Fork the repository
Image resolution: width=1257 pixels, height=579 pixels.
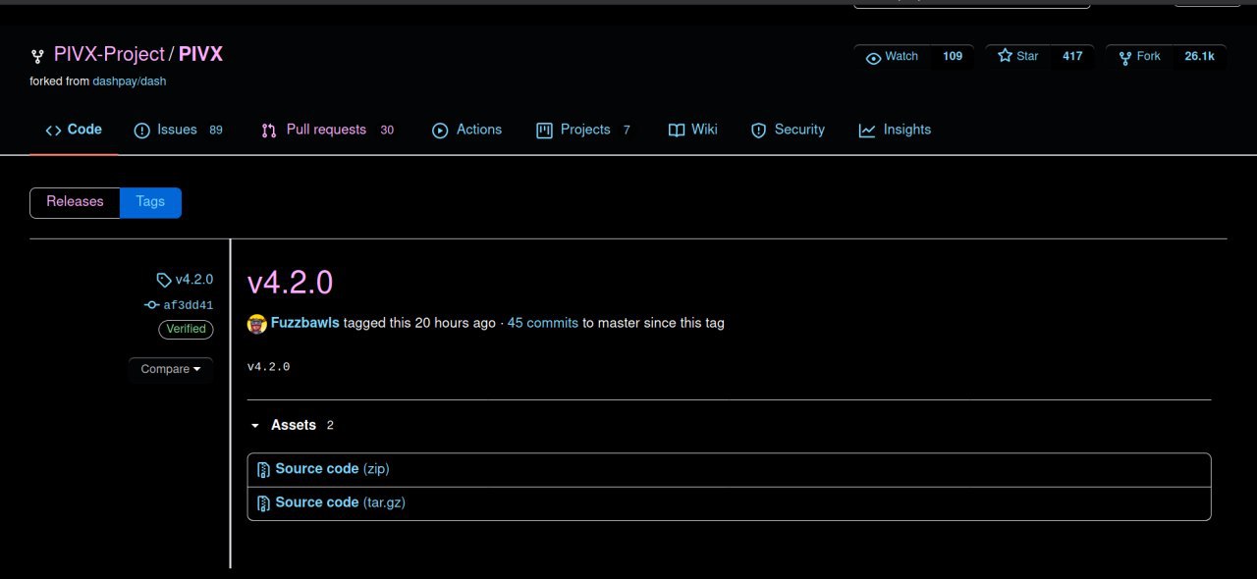1139,57
